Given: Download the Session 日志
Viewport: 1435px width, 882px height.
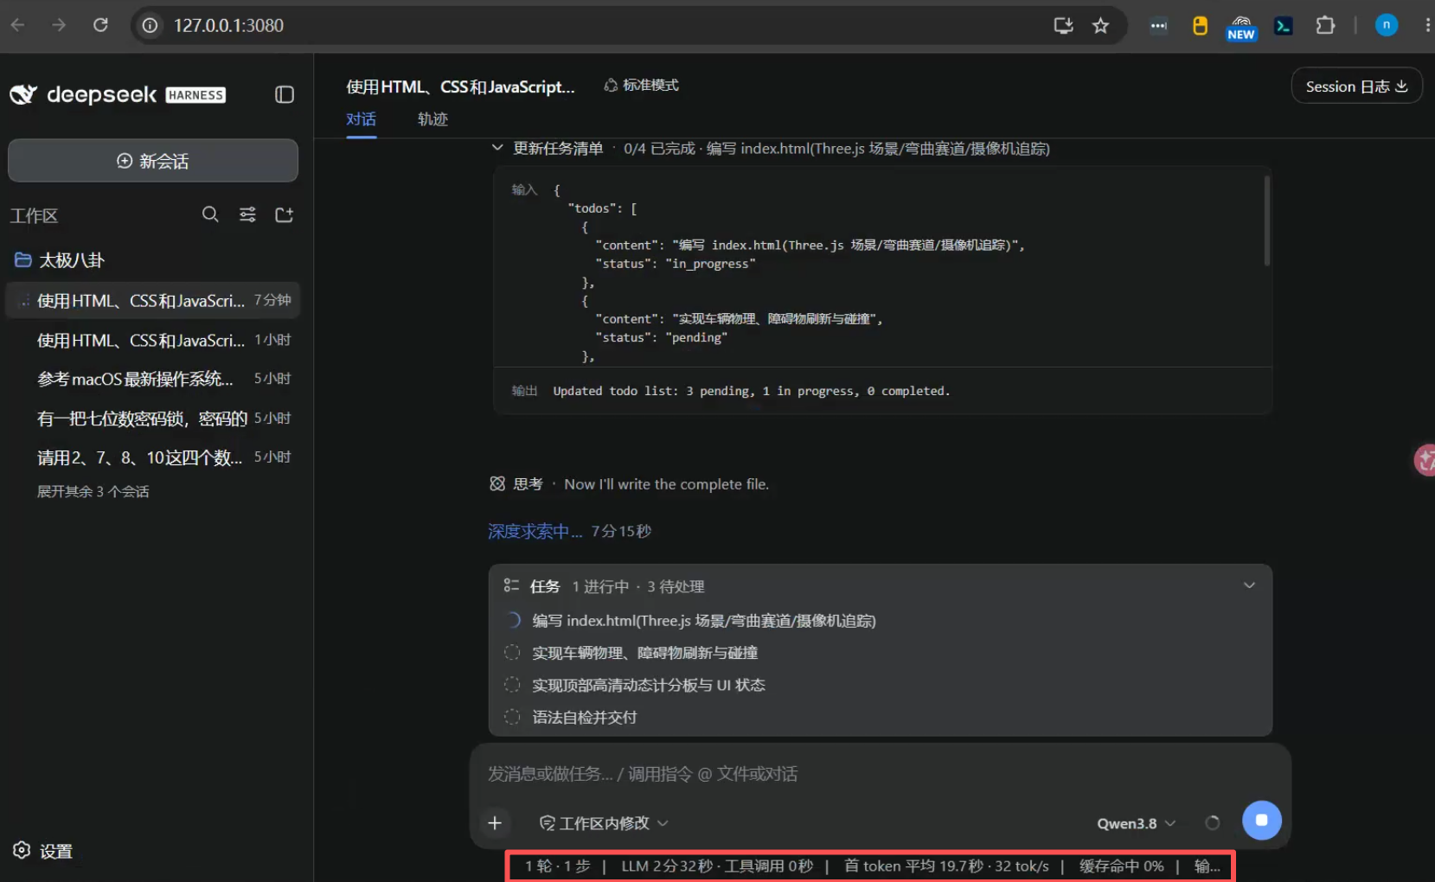Looking at the screenshot, I should 1356,86.
